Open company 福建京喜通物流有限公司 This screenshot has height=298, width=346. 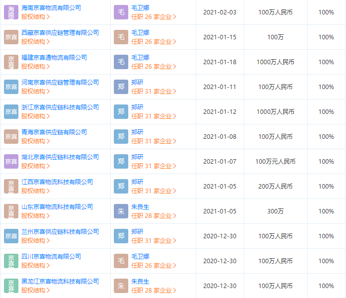[54, 57]
